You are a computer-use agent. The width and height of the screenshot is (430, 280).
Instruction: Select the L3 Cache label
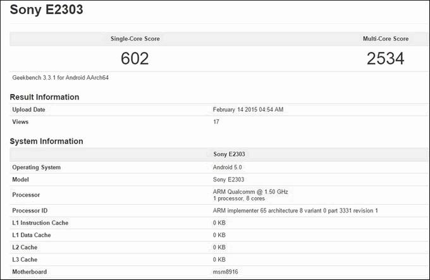coord(25,259)
